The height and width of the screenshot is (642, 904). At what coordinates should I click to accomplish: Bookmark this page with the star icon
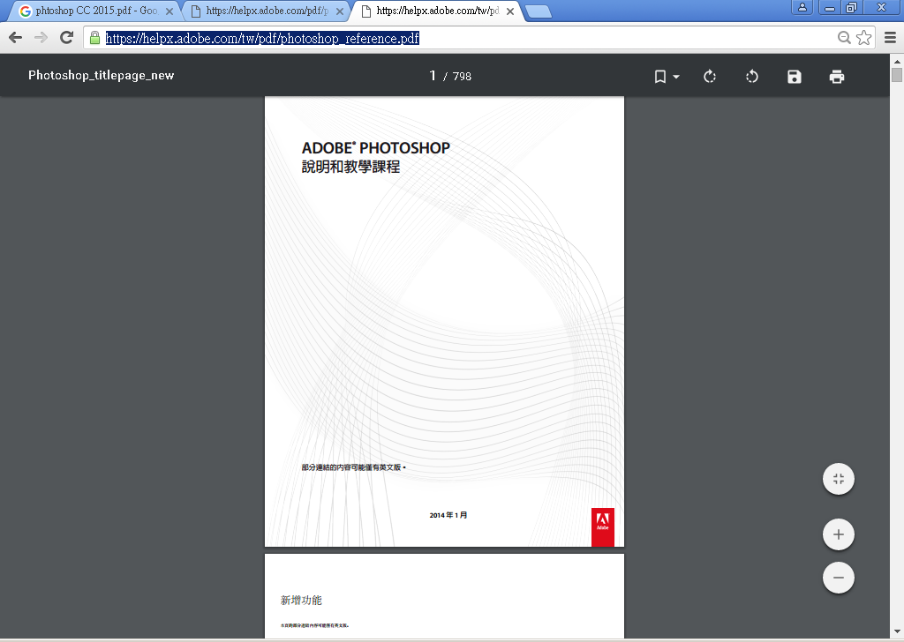(x=863, y=38)
